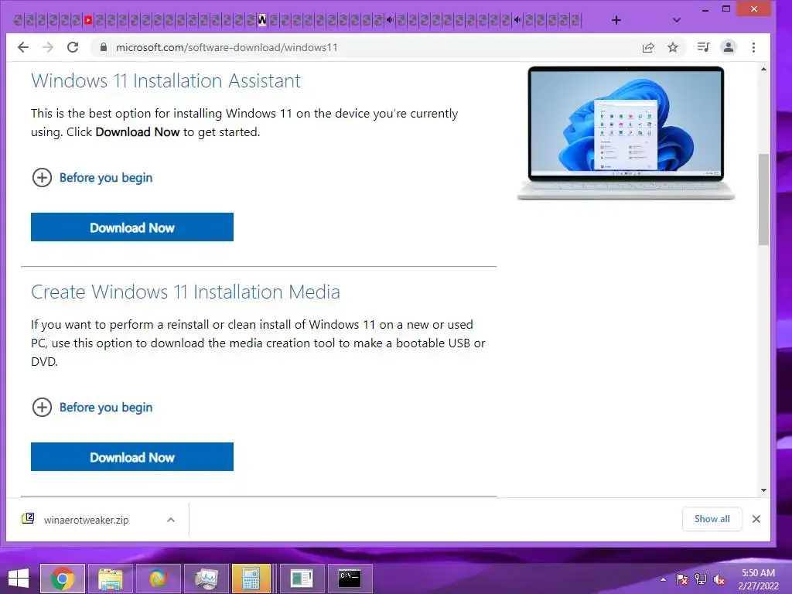The image size is (792, 594).
Task: View site security lock information
Action: [x=104, y=47]
